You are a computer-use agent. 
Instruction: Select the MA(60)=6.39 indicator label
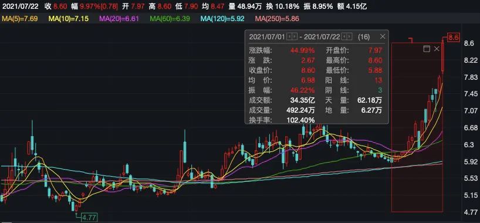(170, 19)
